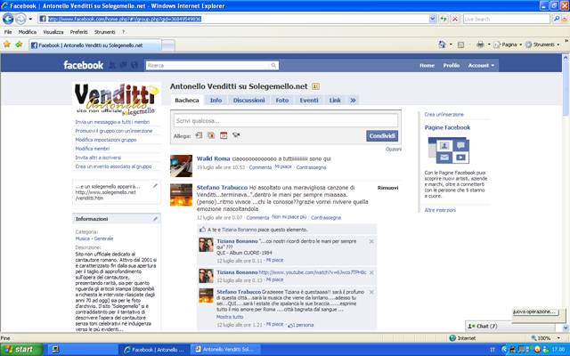Expand the Account dropdown menu
This screenshot has height=356, width=570.
[x=481, y=65]
